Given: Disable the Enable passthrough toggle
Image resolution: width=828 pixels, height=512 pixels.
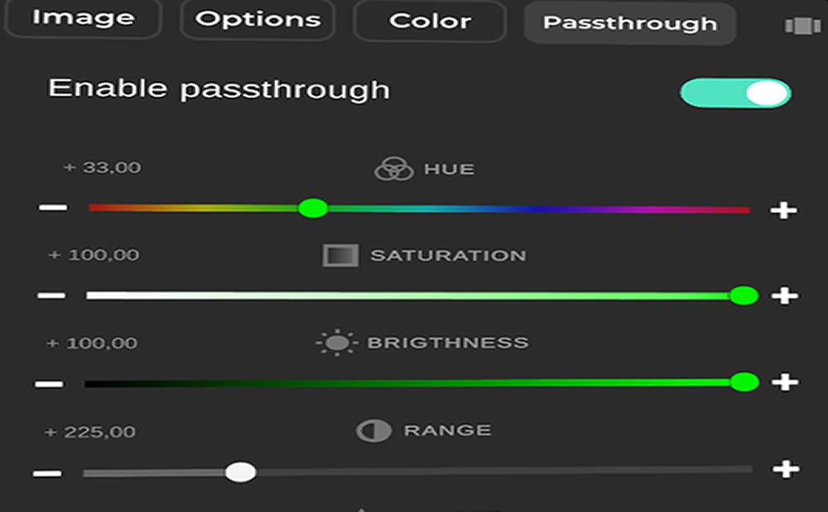Looking at the screenshot, I should coord(735,93).
